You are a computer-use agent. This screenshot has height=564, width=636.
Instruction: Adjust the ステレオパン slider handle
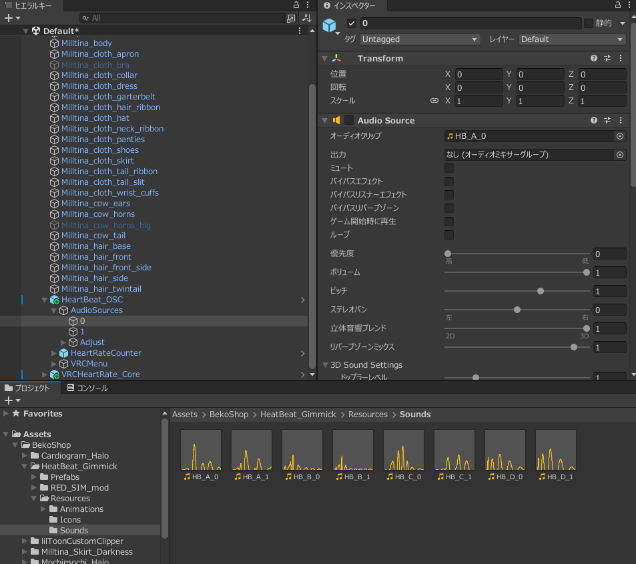point(517,310)
